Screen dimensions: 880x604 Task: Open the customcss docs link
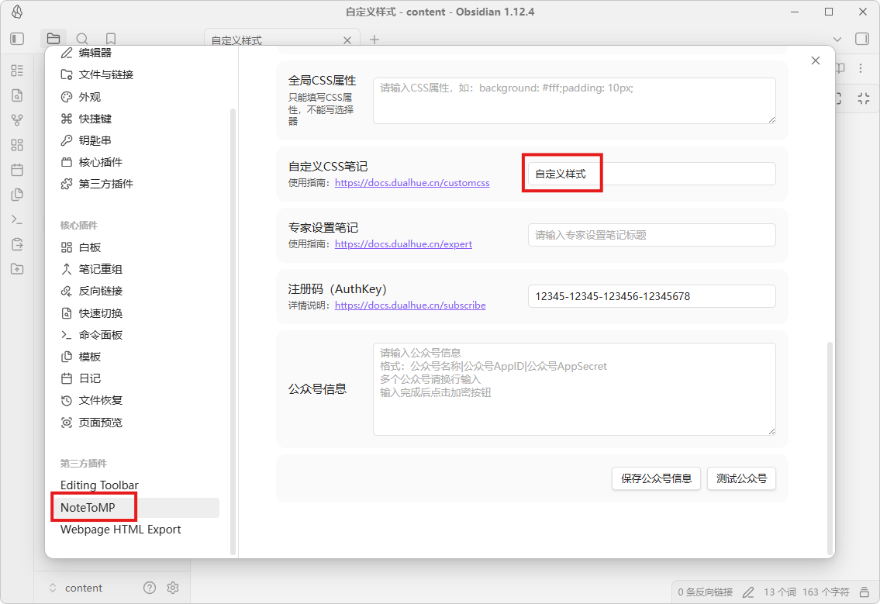[412, 183]
